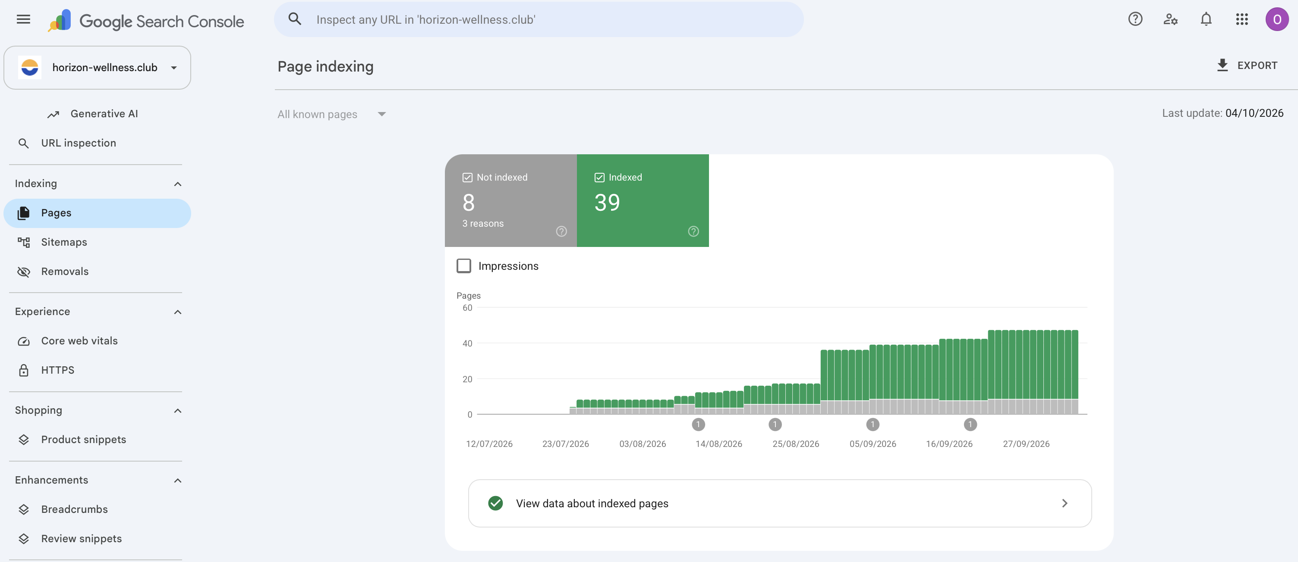Click the chart annotation marker near 25/08/2026
This screenshot has width=1298, height=562.
pos(775,425)
